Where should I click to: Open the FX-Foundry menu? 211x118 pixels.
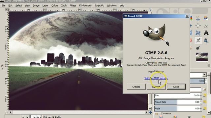click(85, 6)
